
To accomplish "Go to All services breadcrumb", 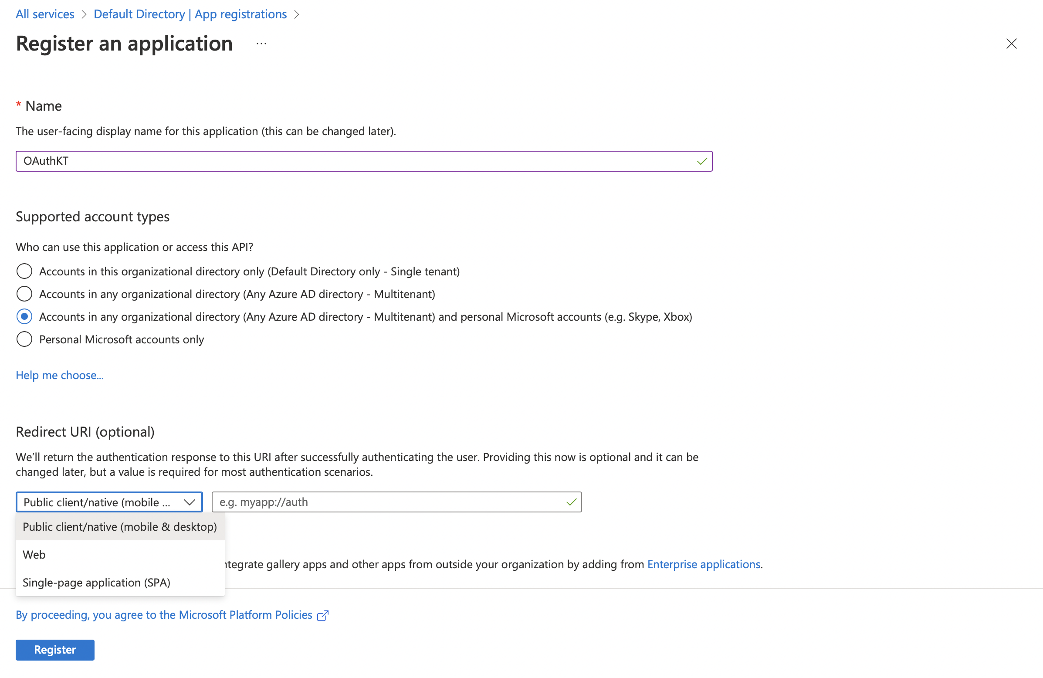I will coord(45,14).
